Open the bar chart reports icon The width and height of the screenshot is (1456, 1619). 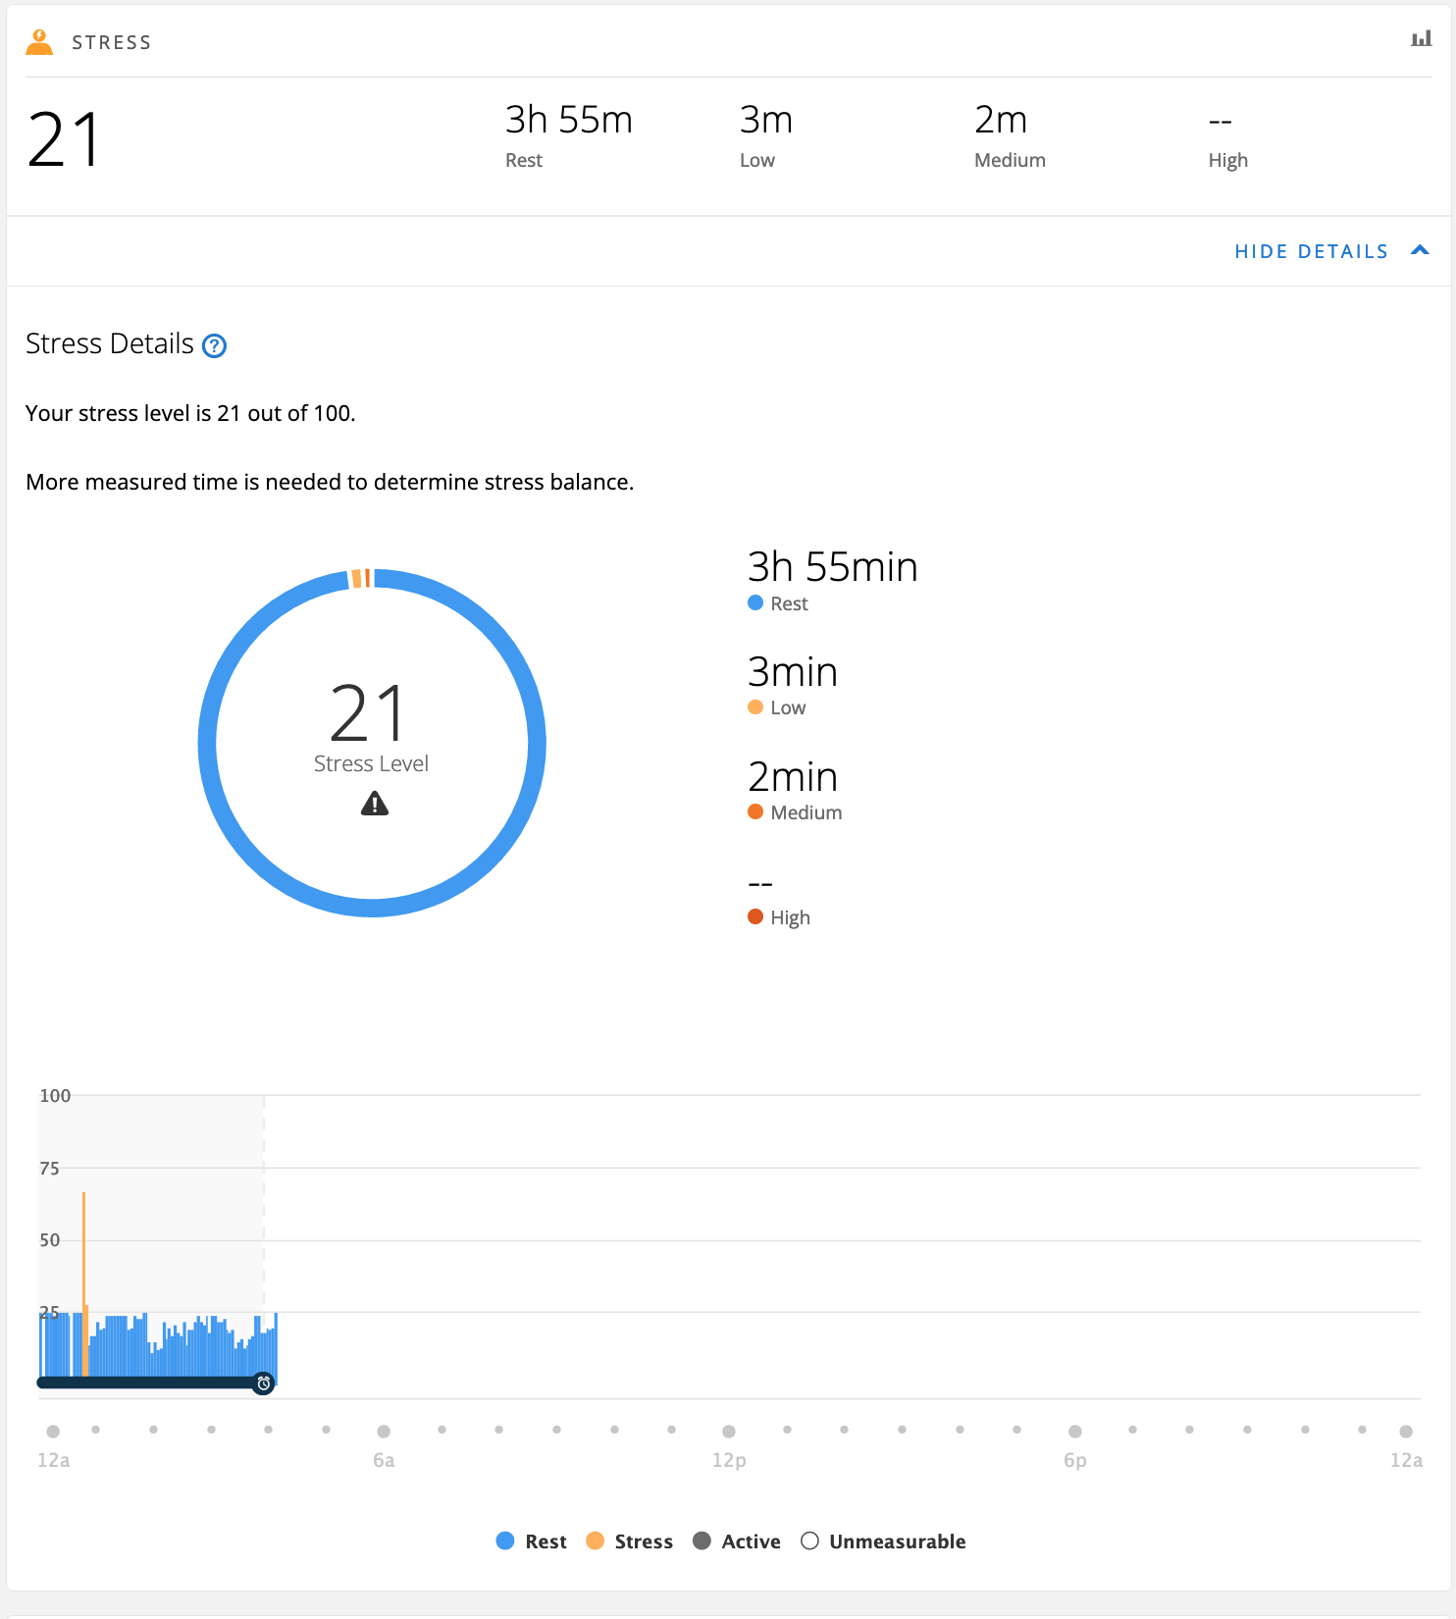1421,39
